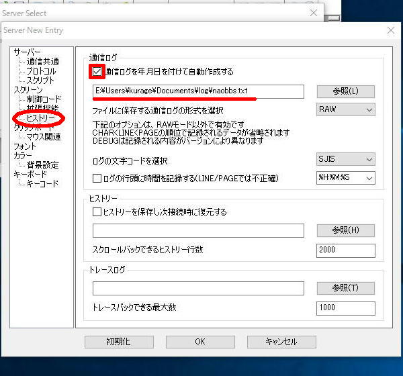The height and width of the screenshot is (376, 403).
Task: Select キーボード in the settings tree
Action: 30,175
